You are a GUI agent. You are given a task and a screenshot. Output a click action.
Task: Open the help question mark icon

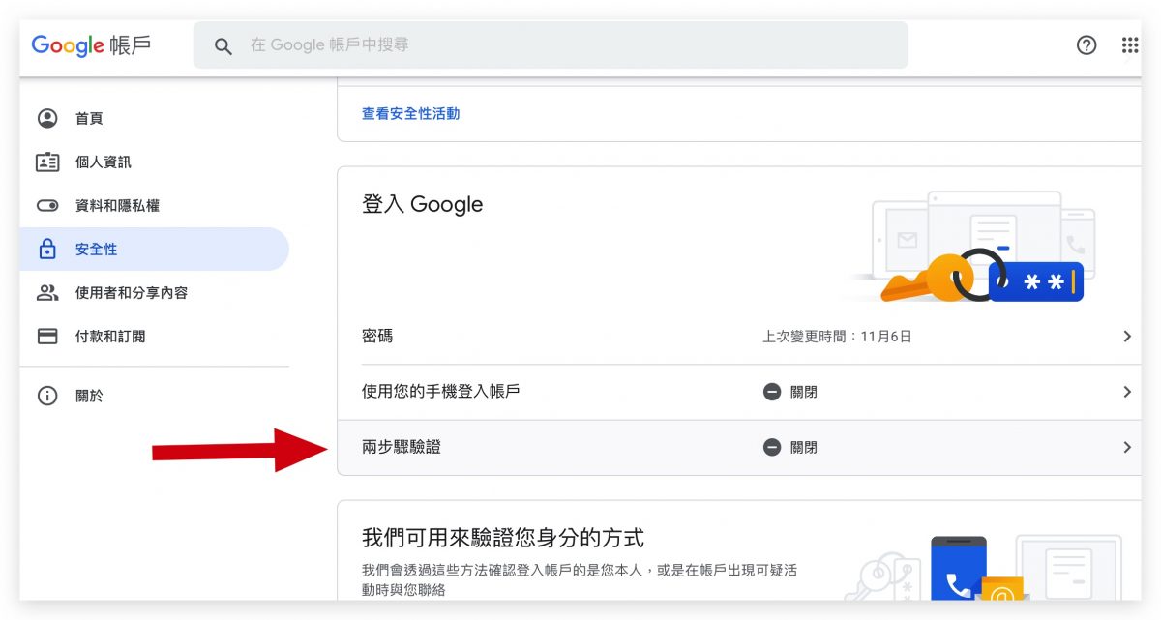1087,45
